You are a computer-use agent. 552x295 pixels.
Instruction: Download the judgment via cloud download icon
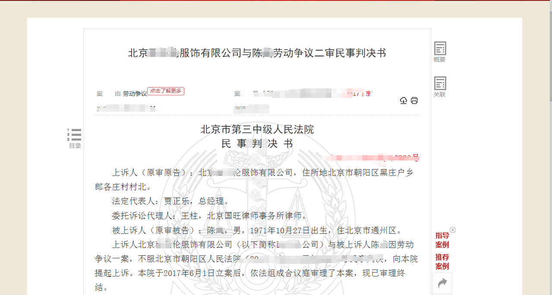[404, 100]
